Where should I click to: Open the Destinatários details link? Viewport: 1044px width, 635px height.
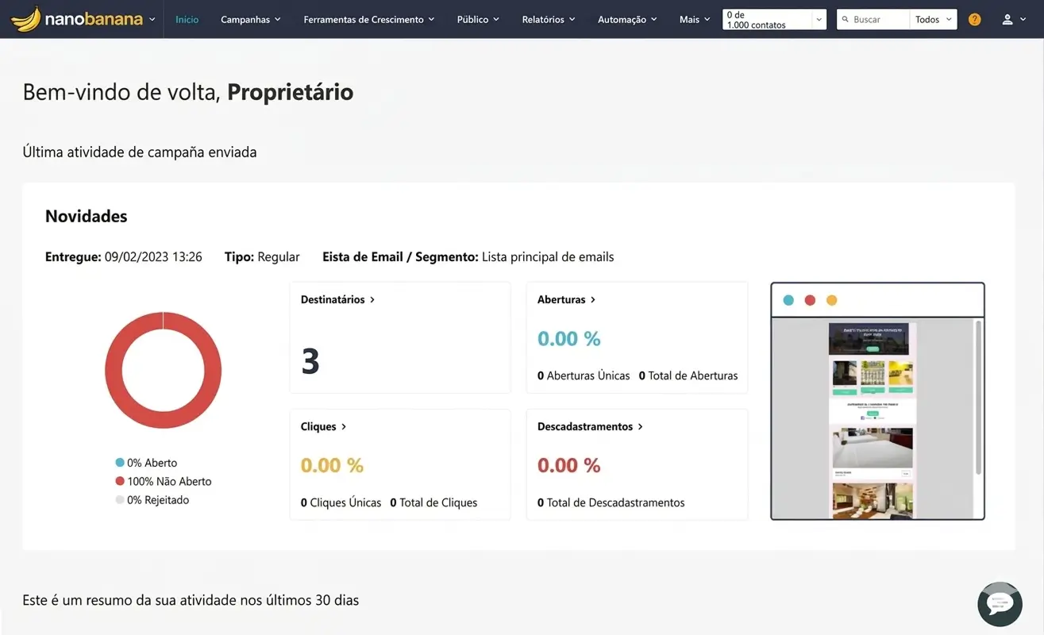coord(338,299)
